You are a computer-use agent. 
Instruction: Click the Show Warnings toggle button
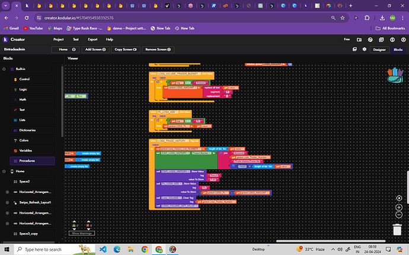pos(82,233)
